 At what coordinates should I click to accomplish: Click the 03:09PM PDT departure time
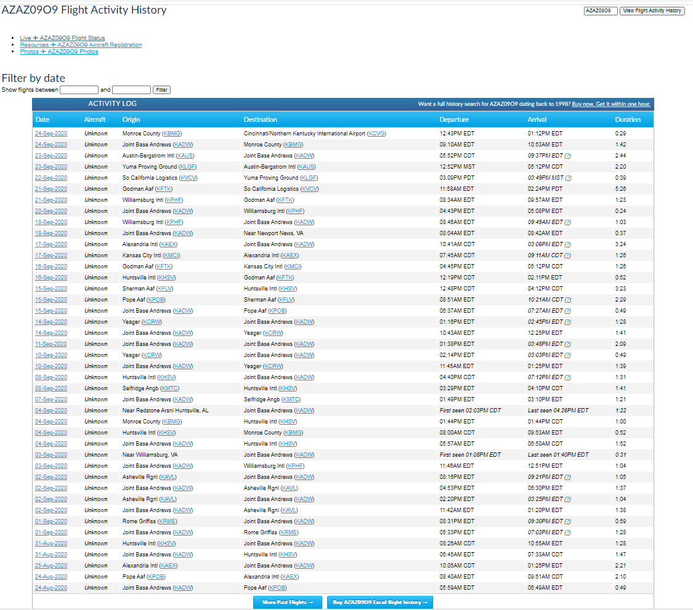(457, 177)
